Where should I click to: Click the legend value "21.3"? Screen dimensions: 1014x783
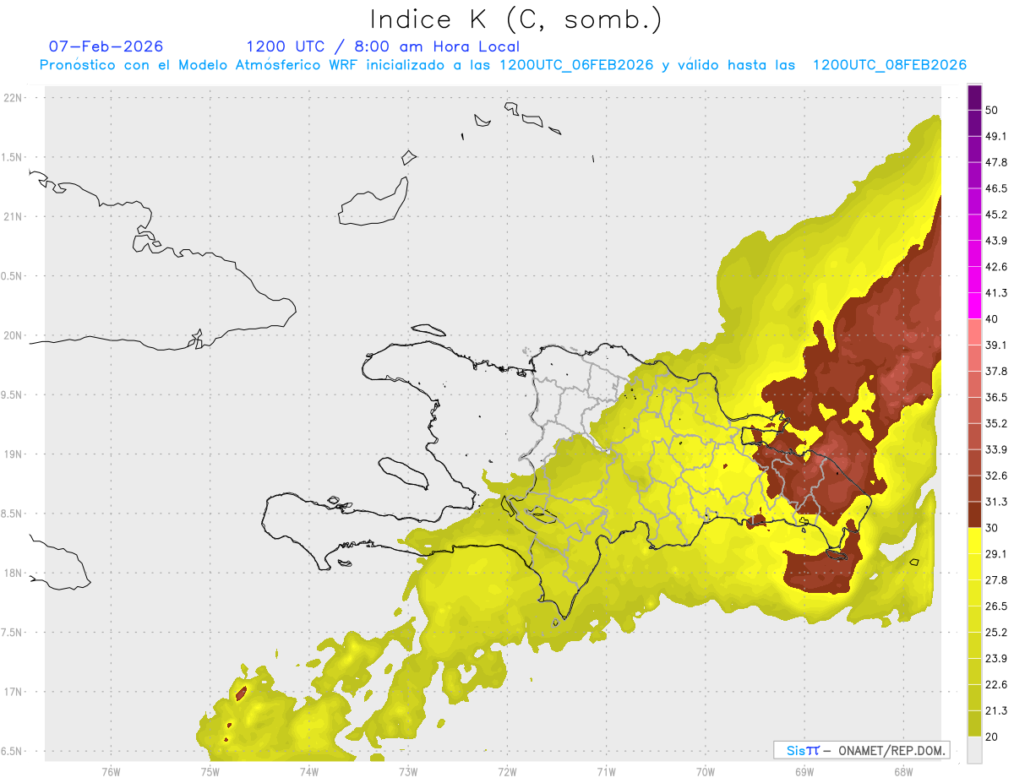tap(996, 711)
